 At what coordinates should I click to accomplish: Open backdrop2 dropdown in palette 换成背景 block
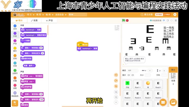point(31,30)
